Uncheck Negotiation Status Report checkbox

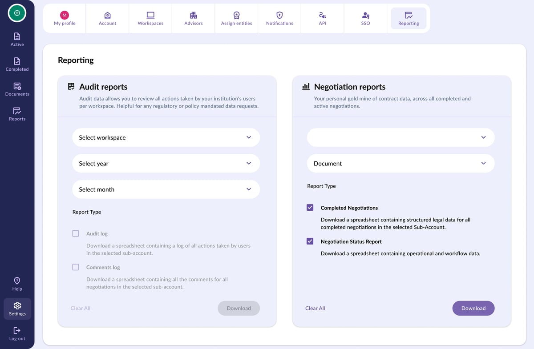pos(310,241)
